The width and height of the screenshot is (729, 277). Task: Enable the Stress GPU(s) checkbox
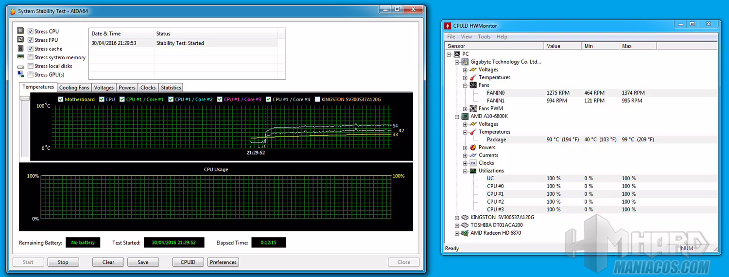pos(31,75)
